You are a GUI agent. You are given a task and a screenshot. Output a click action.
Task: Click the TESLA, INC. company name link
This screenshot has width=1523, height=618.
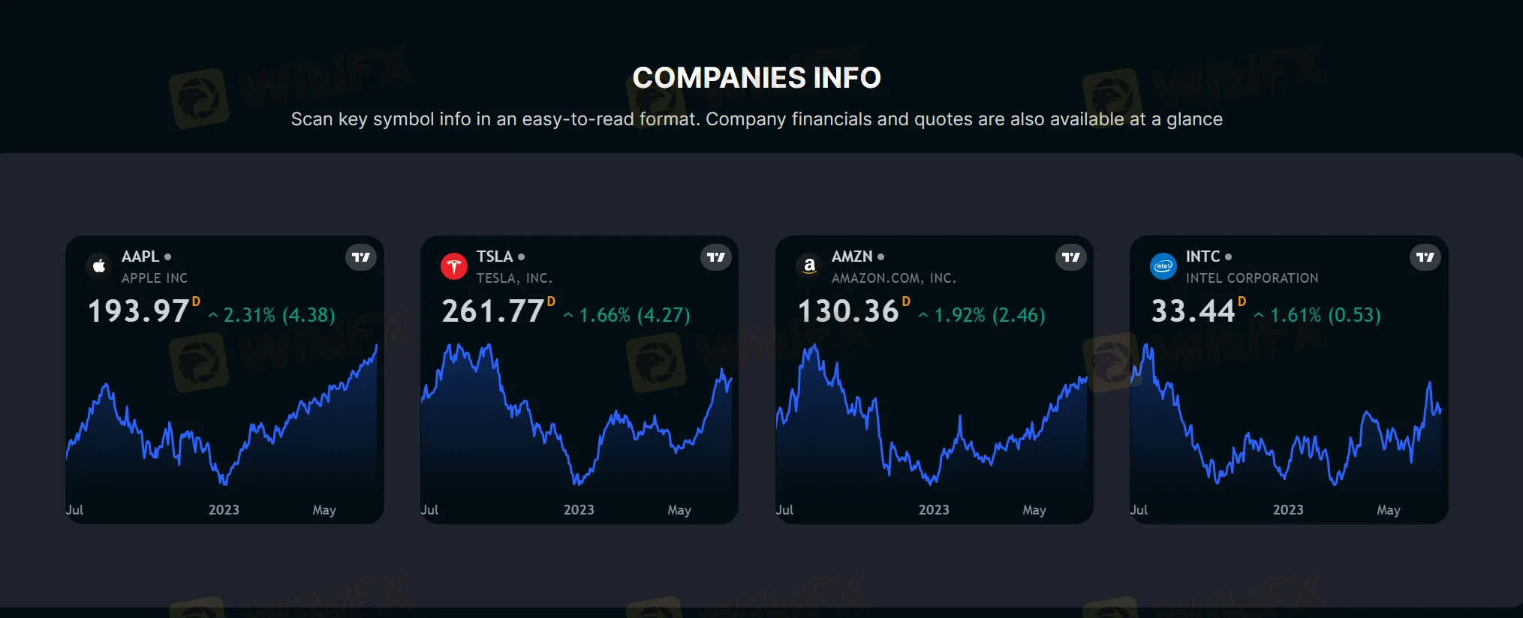513,277
